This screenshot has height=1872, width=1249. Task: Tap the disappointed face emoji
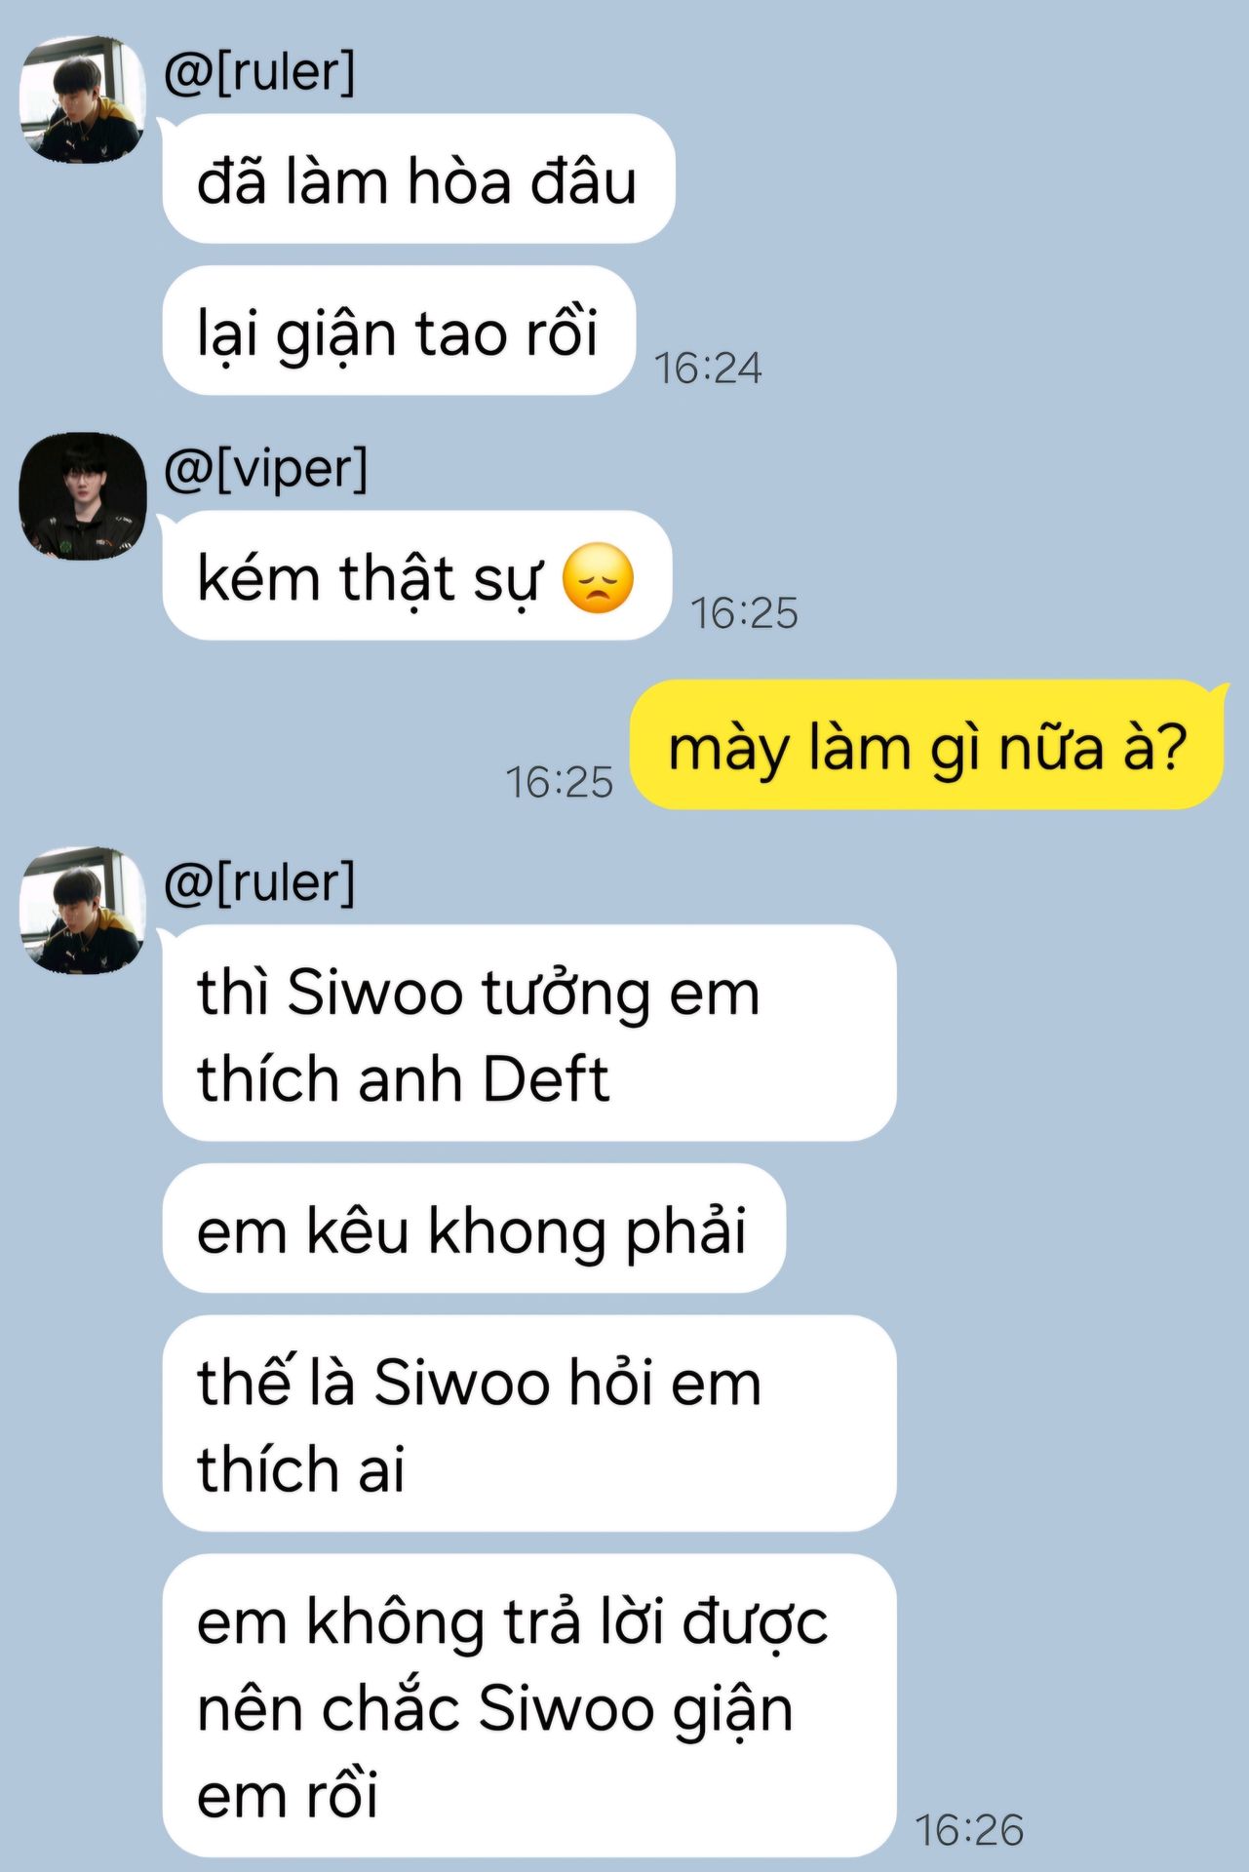pos(598,578)
